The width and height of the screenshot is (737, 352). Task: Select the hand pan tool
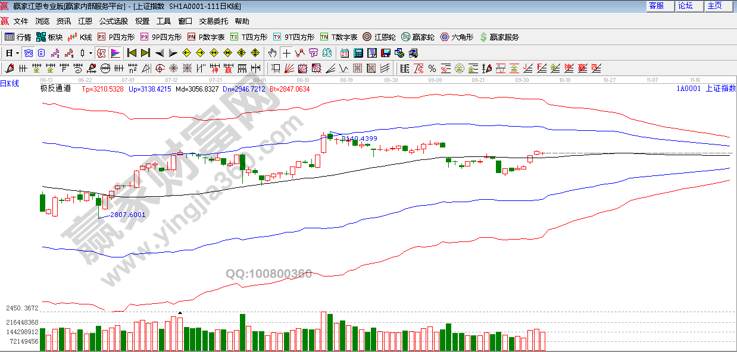273,53
